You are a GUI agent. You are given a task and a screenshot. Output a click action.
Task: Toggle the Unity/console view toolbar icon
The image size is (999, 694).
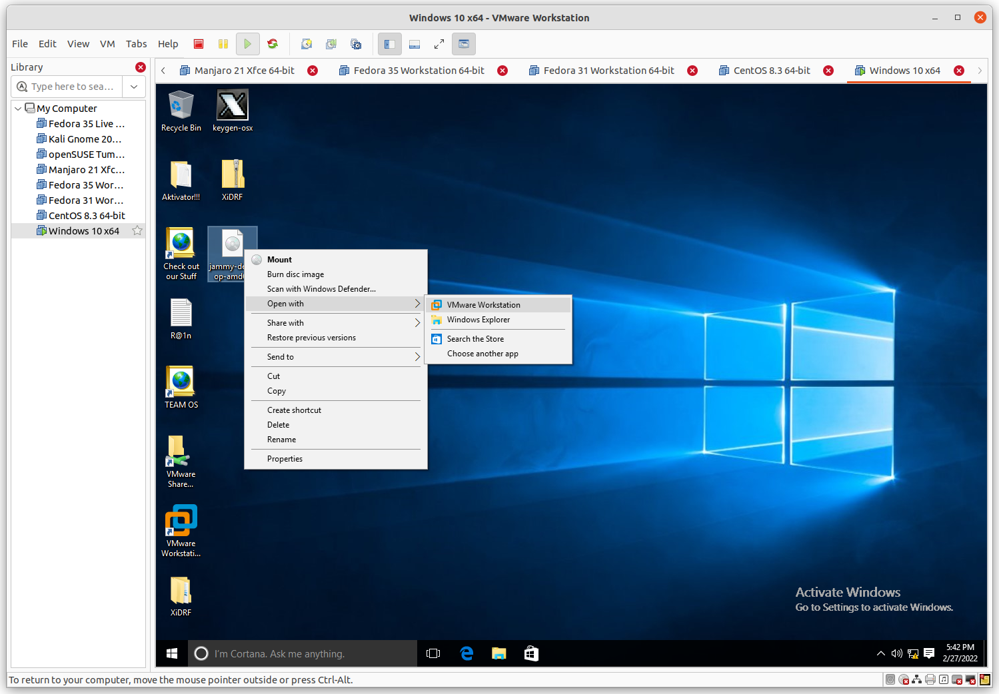(464, 44)
